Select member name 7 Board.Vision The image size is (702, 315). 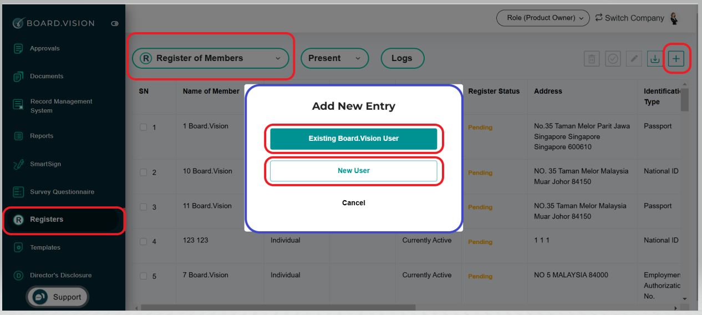coord(206,275)
